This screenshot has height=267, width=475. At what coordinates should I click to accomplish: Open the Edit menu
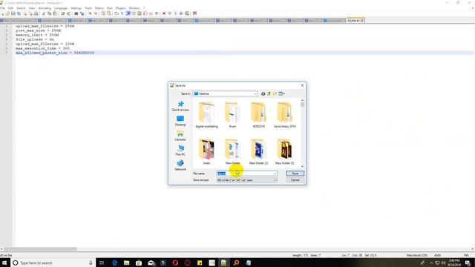10,8
